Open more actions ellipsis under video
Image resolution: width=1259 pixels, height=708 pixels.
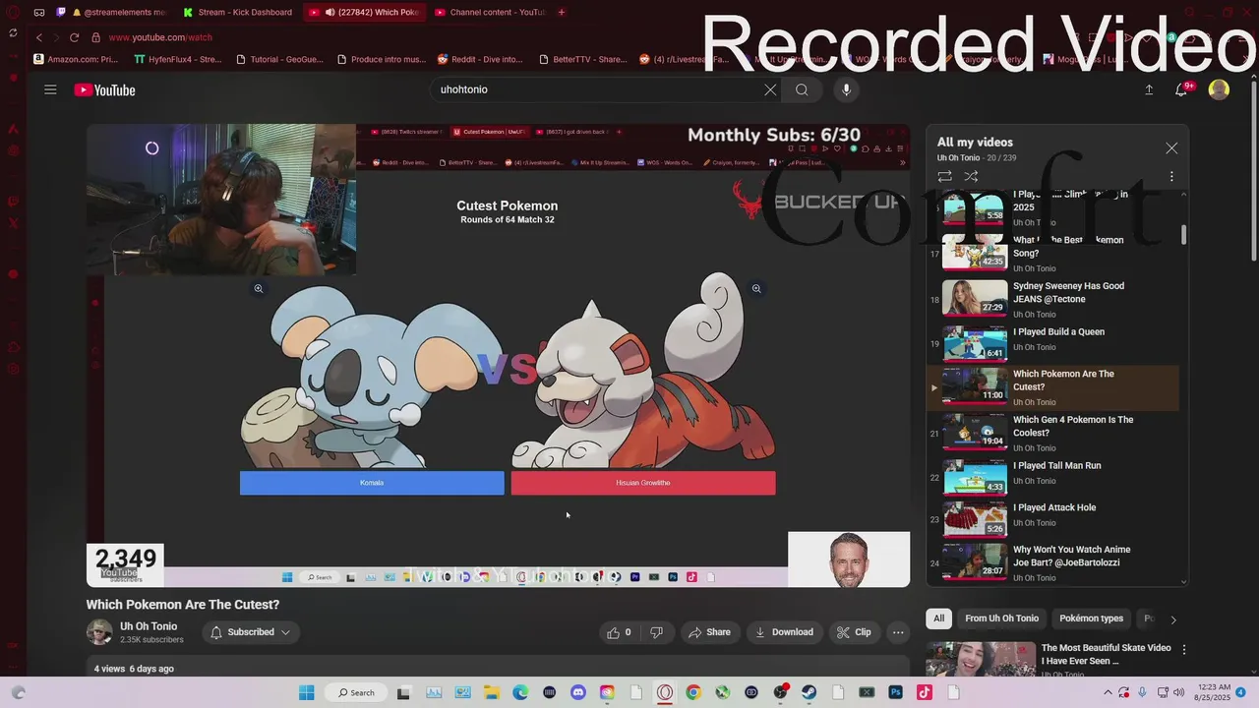pyautogui.click(x=898, y=632)
